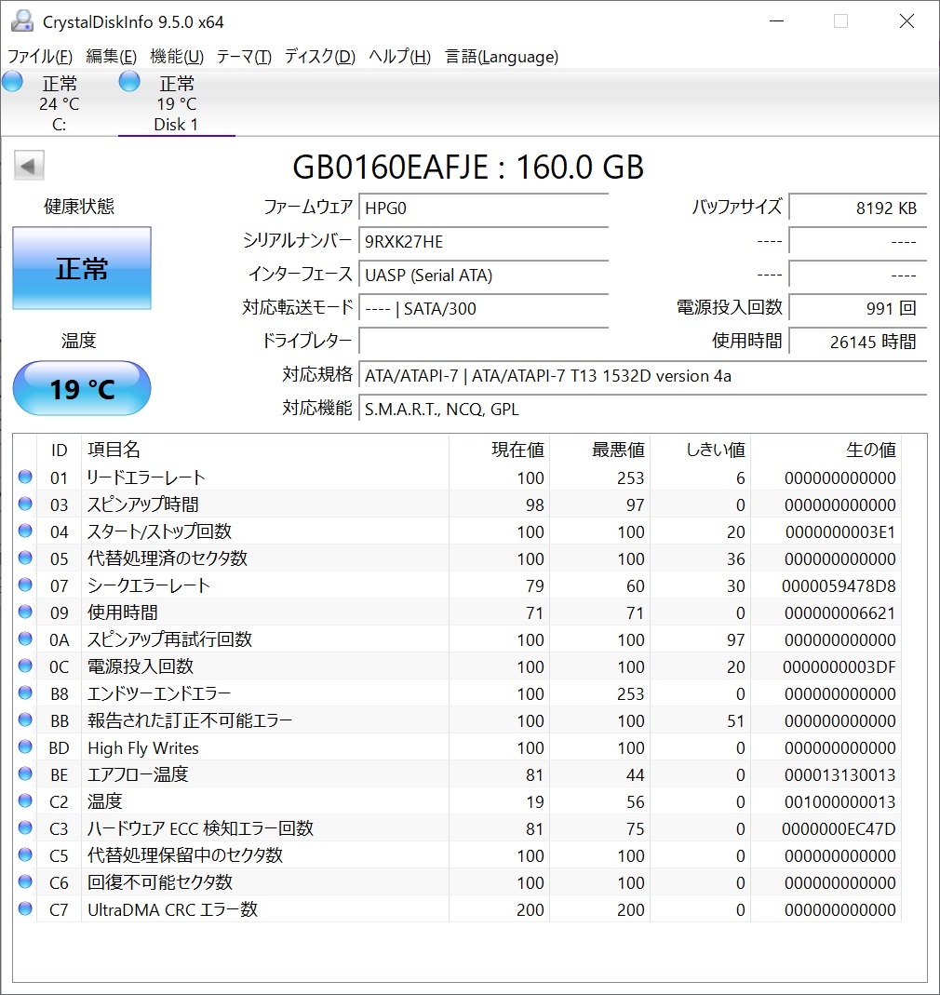Click the status dot for row 09 使用時間

25,612
